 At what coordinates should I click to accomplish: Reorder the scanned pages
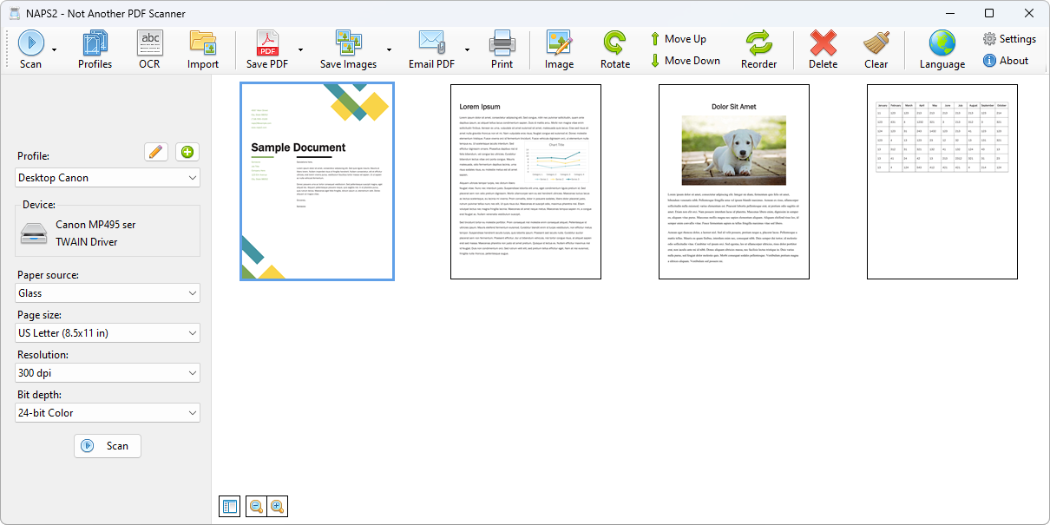click(759, 48)
